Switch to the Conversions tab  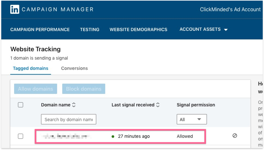74,68
